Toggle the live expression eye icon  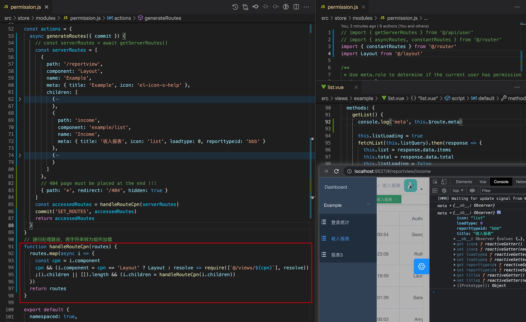472,190
